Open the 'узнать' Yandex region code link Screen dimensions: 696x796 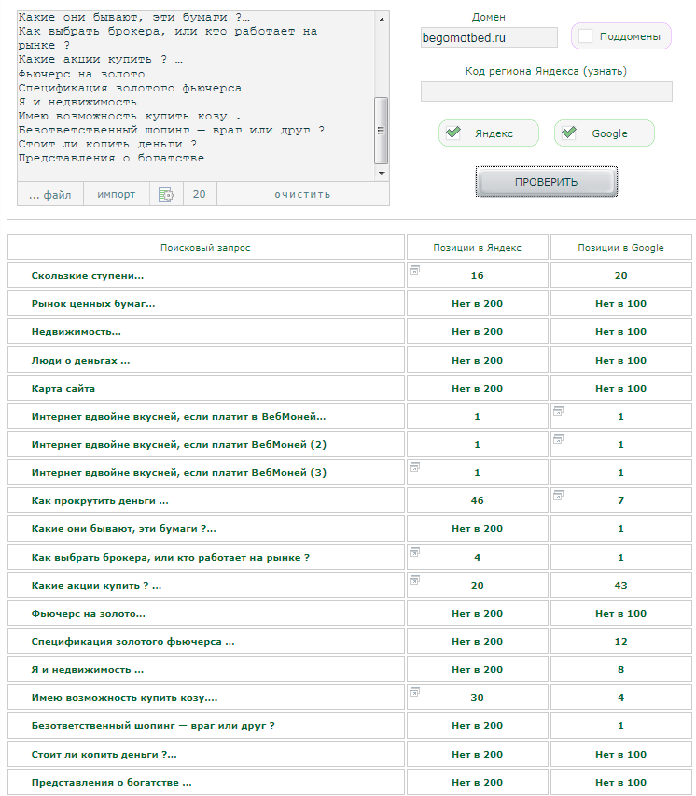pyautogui.click(x=605, y=71)
